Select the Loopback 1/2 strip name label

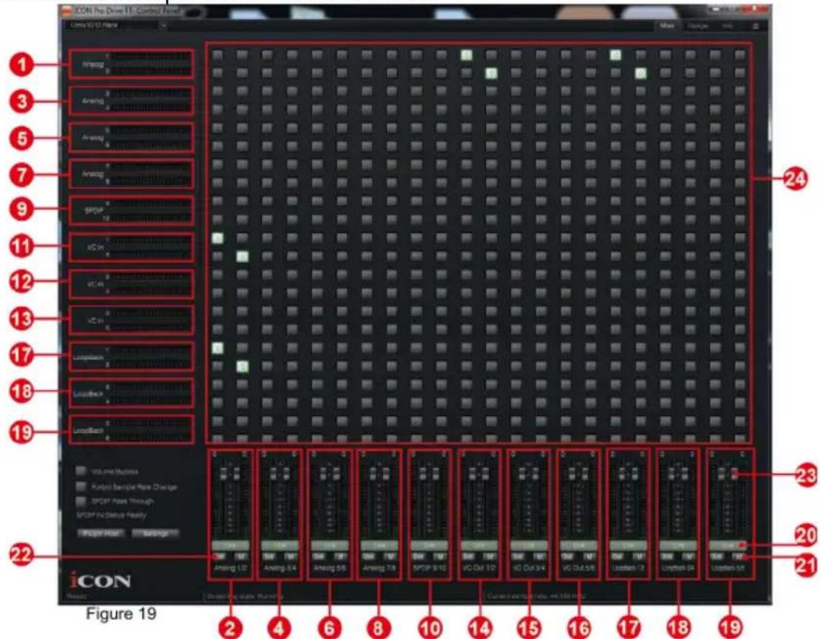(628, 568)
